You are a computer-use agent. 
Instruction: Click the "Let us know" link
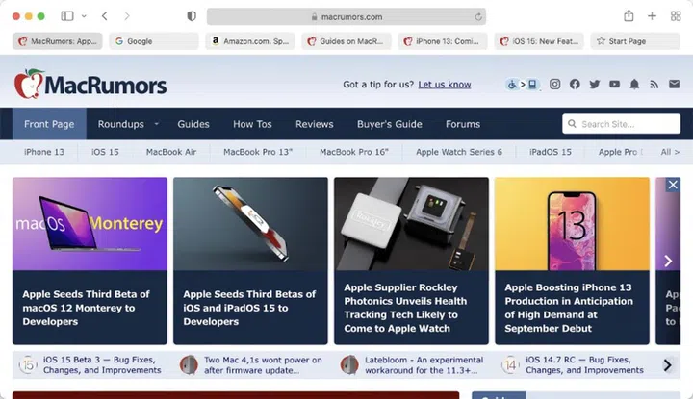pos(444,85)
